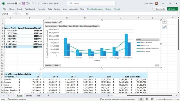Viewport: 180px width, 101px height.
Task: Click the zoom in plus icon
Action: (173, 99)
